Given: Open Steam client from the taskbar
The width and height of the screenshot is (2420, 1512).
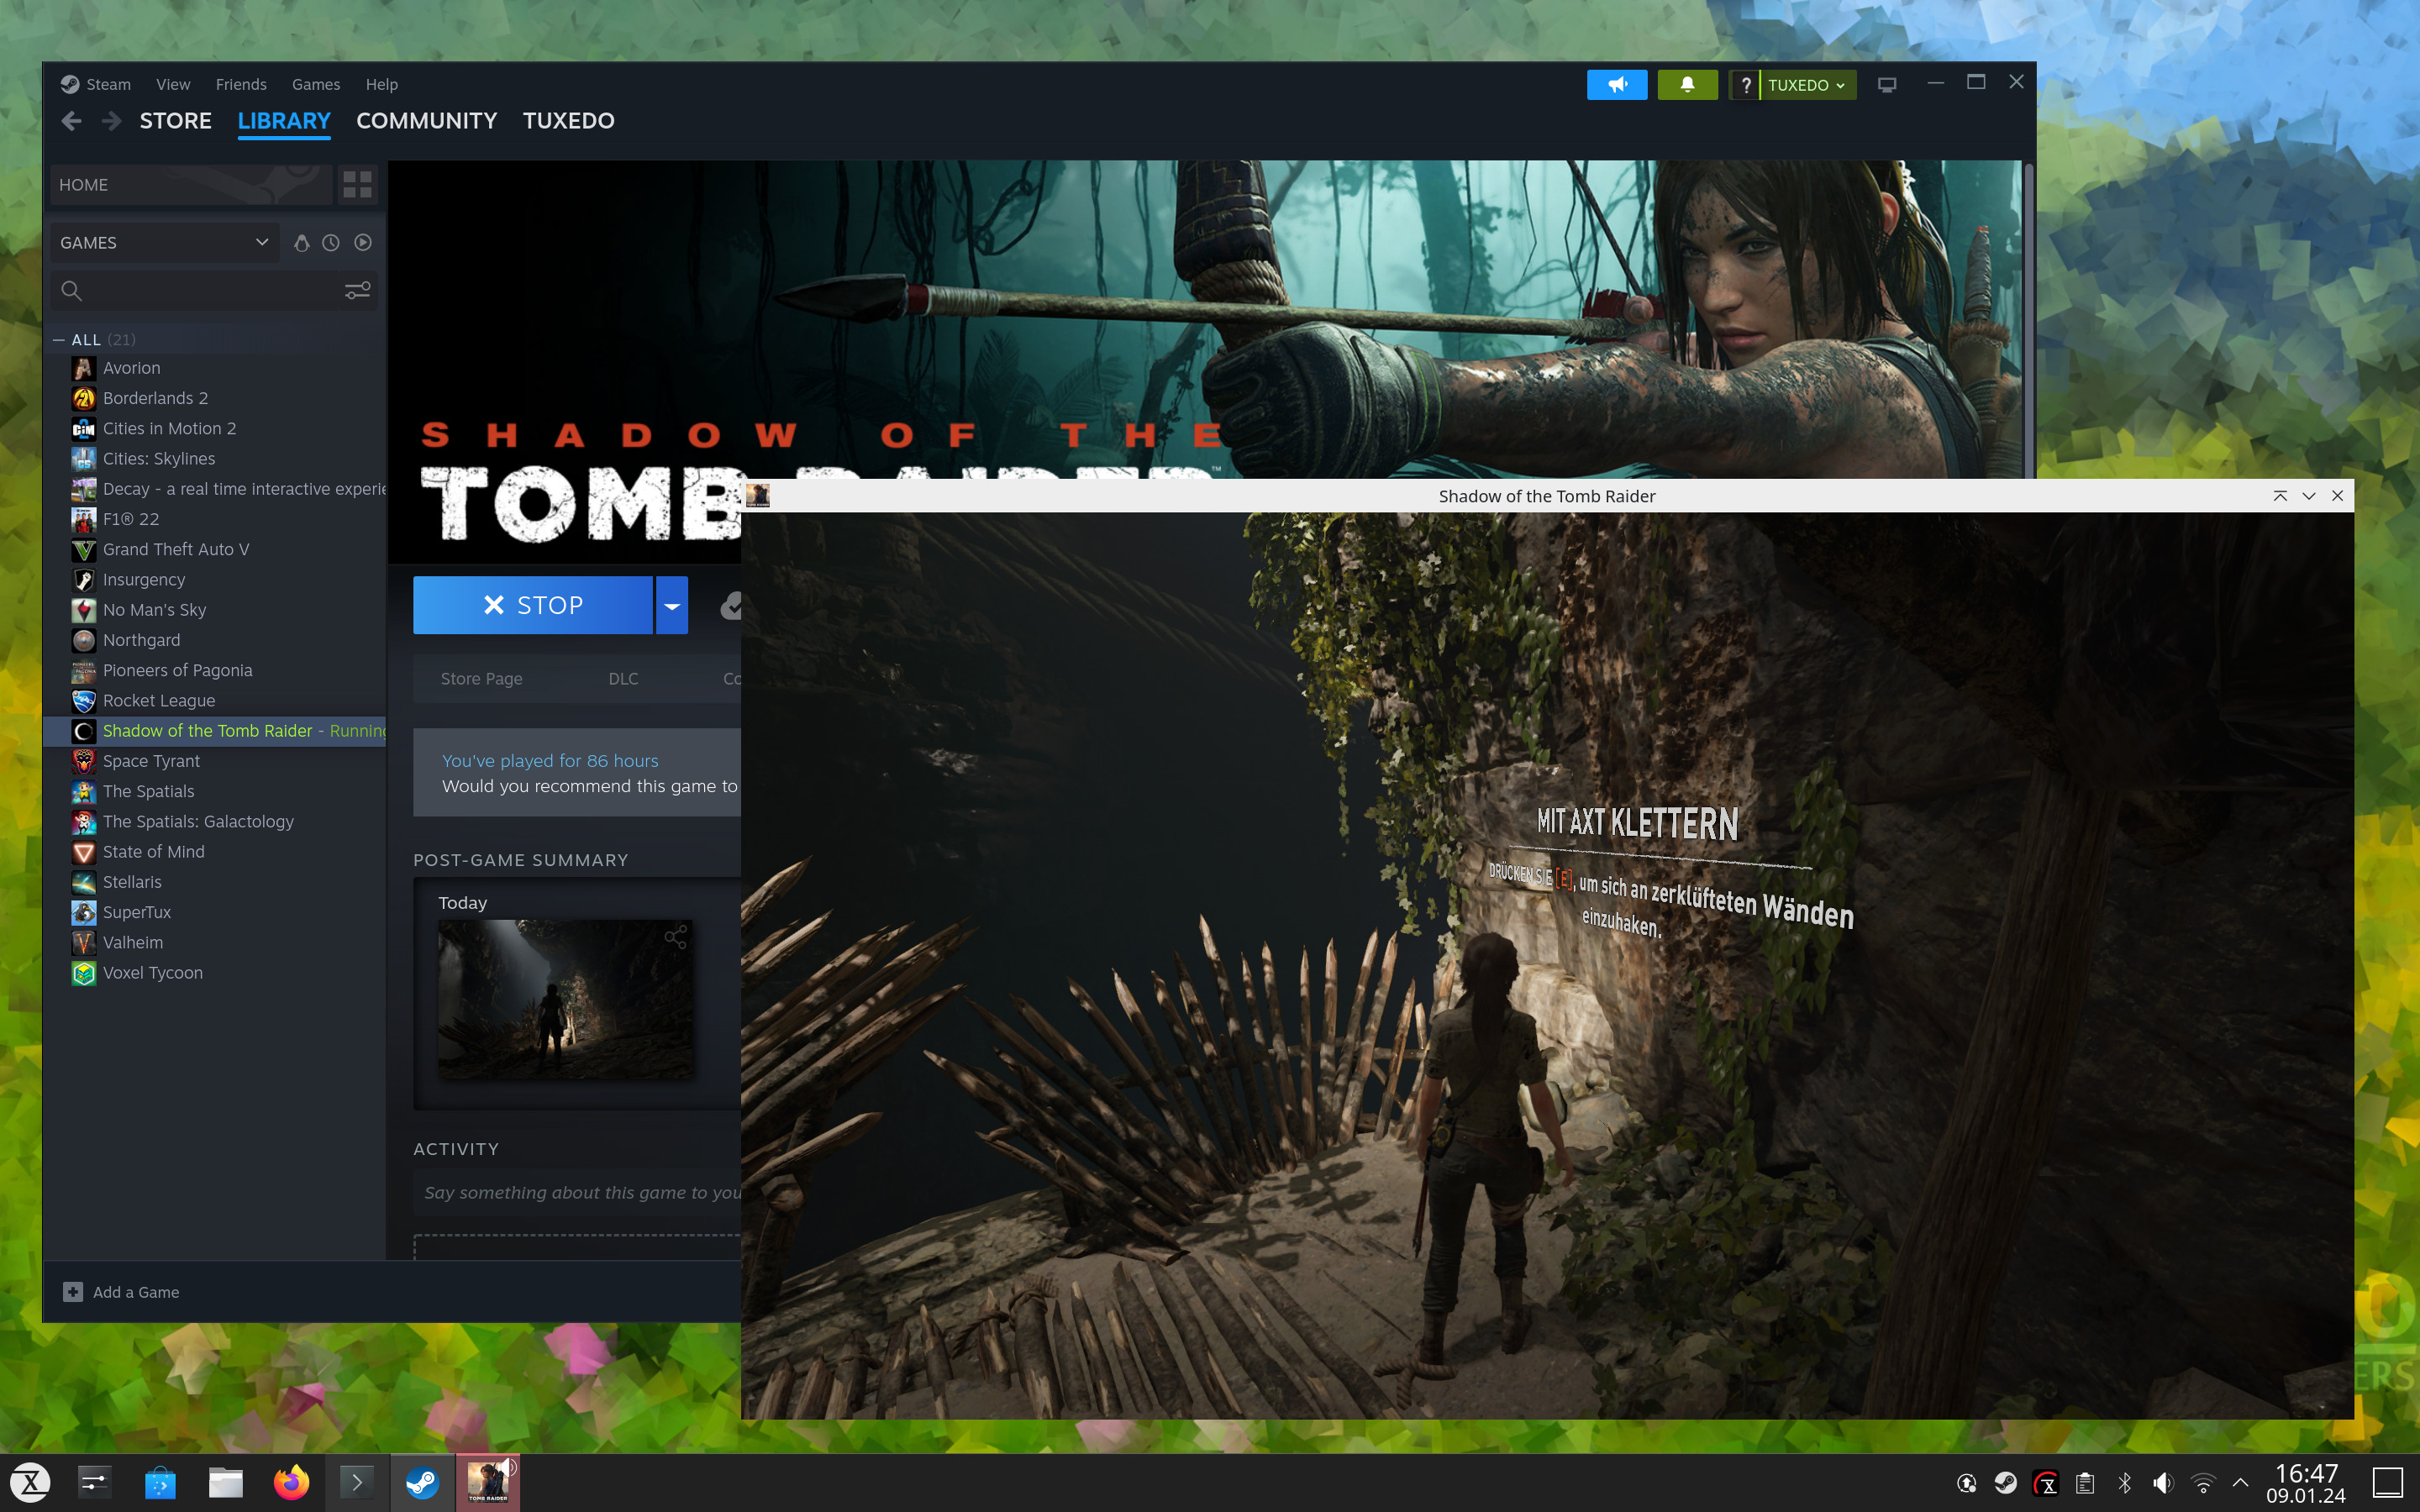Looking at the screenshot, I should point(422,1483).
